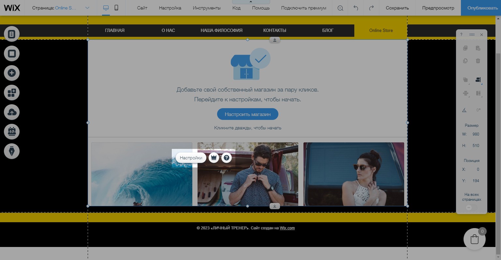Open the Страница page selector dropdown

61,8
